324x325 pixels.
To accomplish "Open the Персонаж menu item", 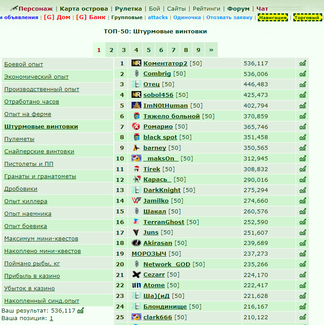I will [36, 9].
